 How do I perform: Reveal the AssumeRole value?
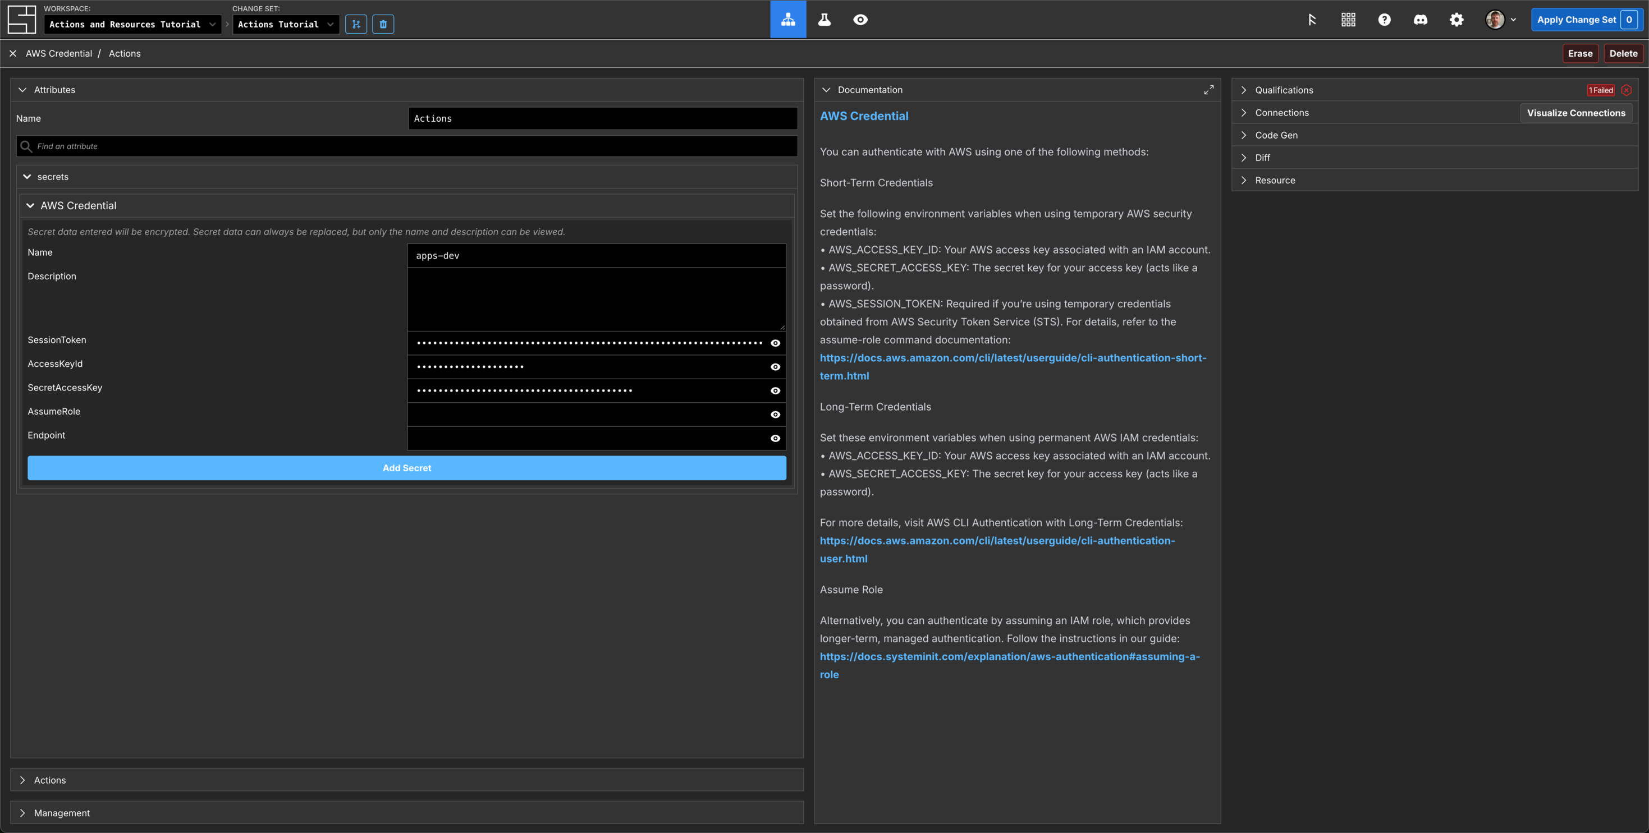[x=775, y=415]
